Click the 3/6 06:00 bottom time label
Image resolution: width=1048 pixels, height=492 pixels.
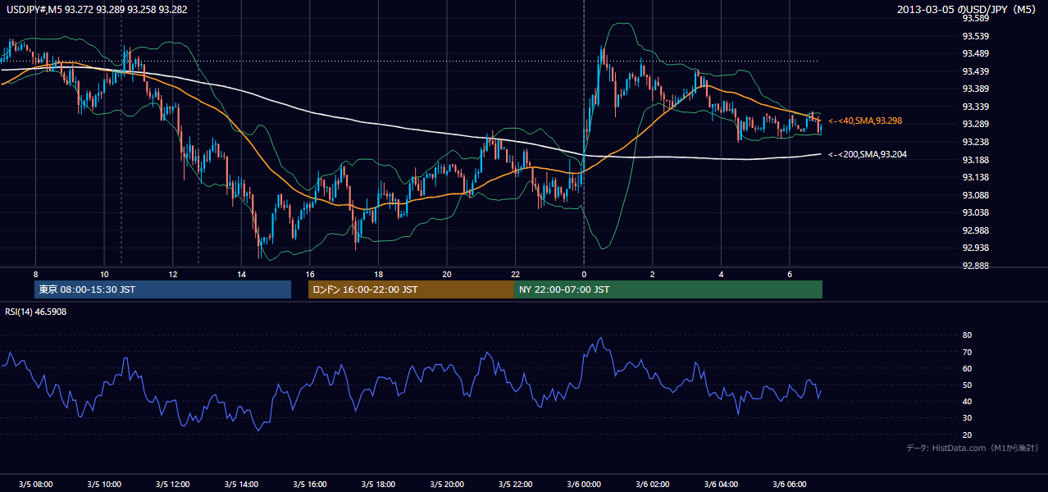(790, 485)
